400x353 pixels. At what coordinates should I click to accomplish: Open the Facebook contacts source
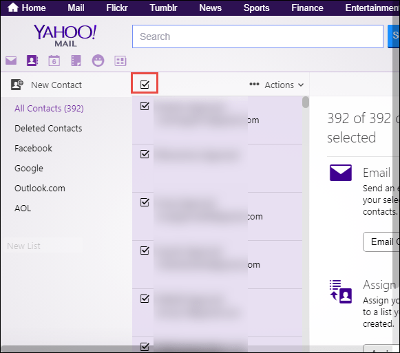tap(34, 148)
